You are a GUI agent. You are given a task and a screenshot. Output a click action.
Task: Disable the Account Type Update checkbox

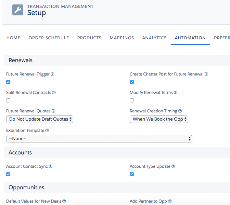pyautogui.click(x=132, y=174)
